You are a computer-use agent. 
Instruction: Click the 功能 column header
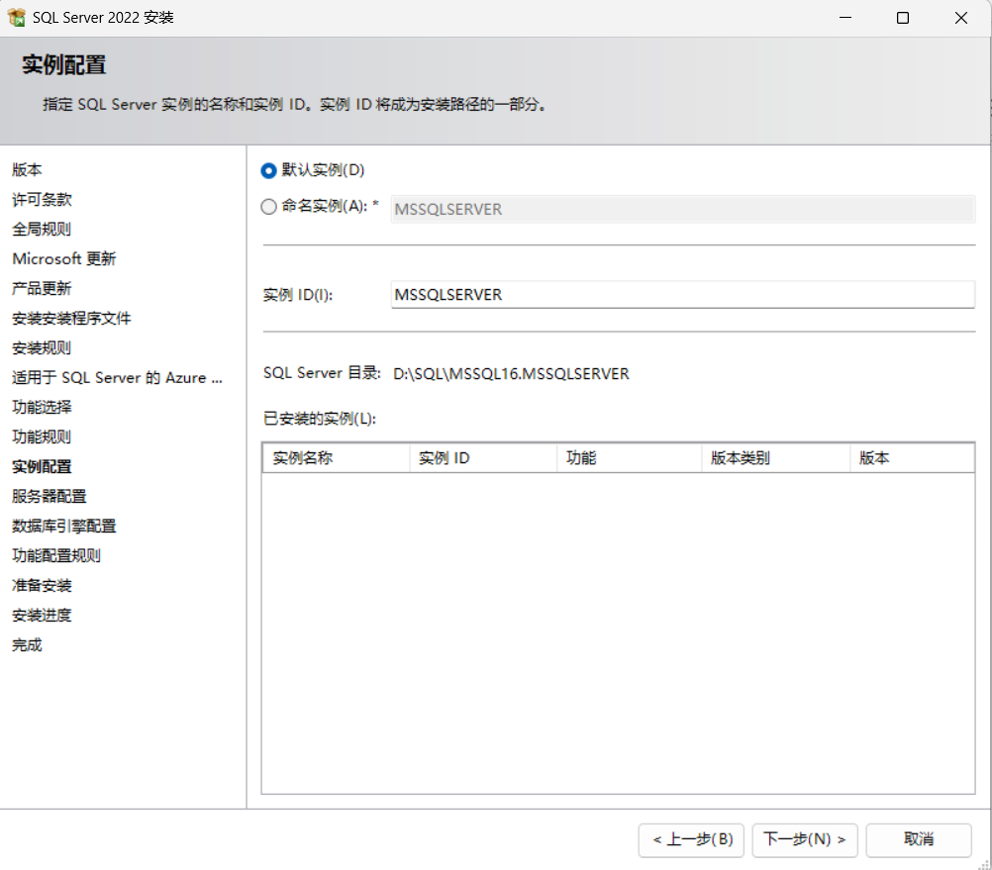(629, 457)
